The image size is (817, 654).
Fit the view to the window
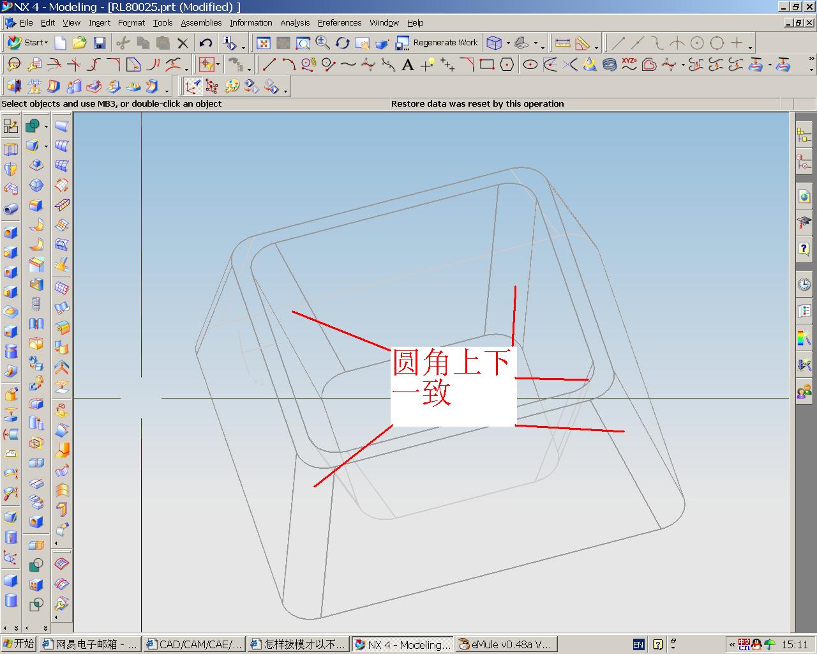click(x=263, y=43)
